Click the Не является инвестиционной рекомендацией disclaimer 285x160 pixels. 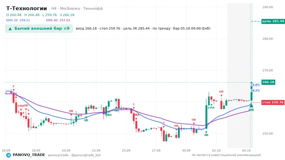pyautogui.click(x=226, y=155)
